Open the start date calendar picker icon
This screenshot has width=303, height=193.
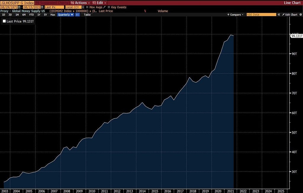[x=19, y=7]
